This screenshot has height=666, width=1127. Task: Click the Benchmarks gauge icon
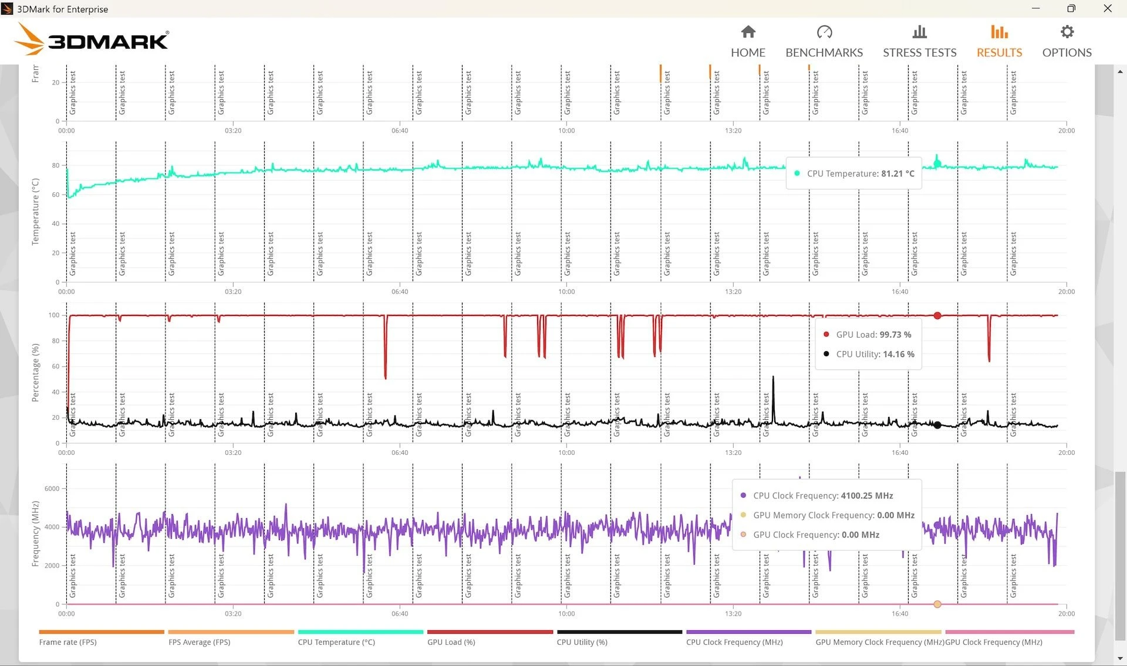click(824, 32)
